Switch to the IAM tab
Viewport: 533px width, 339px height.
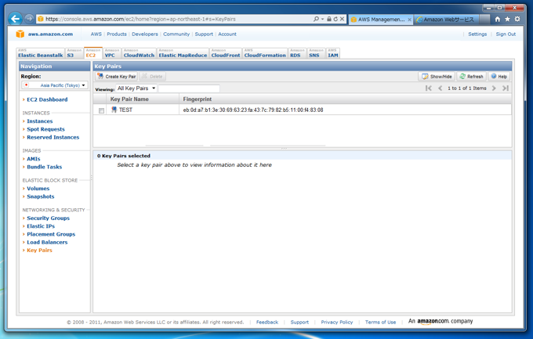point(333,53)
